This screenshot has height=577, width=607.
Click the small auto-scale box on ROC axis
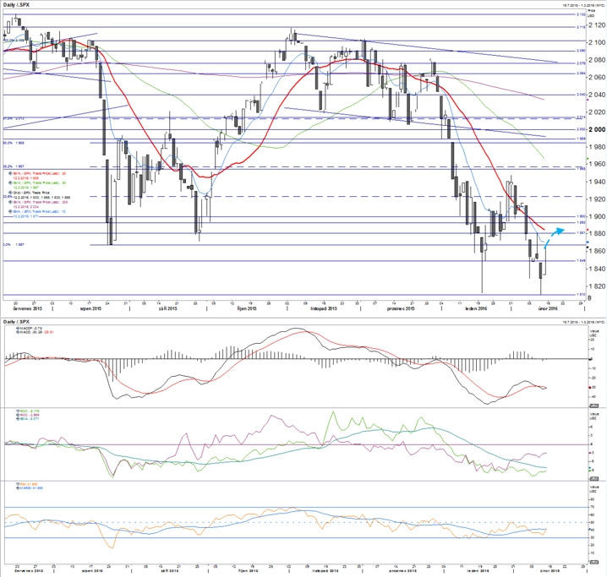tap(593, 479)
